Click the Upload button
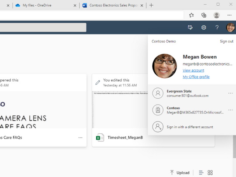236x177 pixels. point(180,173)
